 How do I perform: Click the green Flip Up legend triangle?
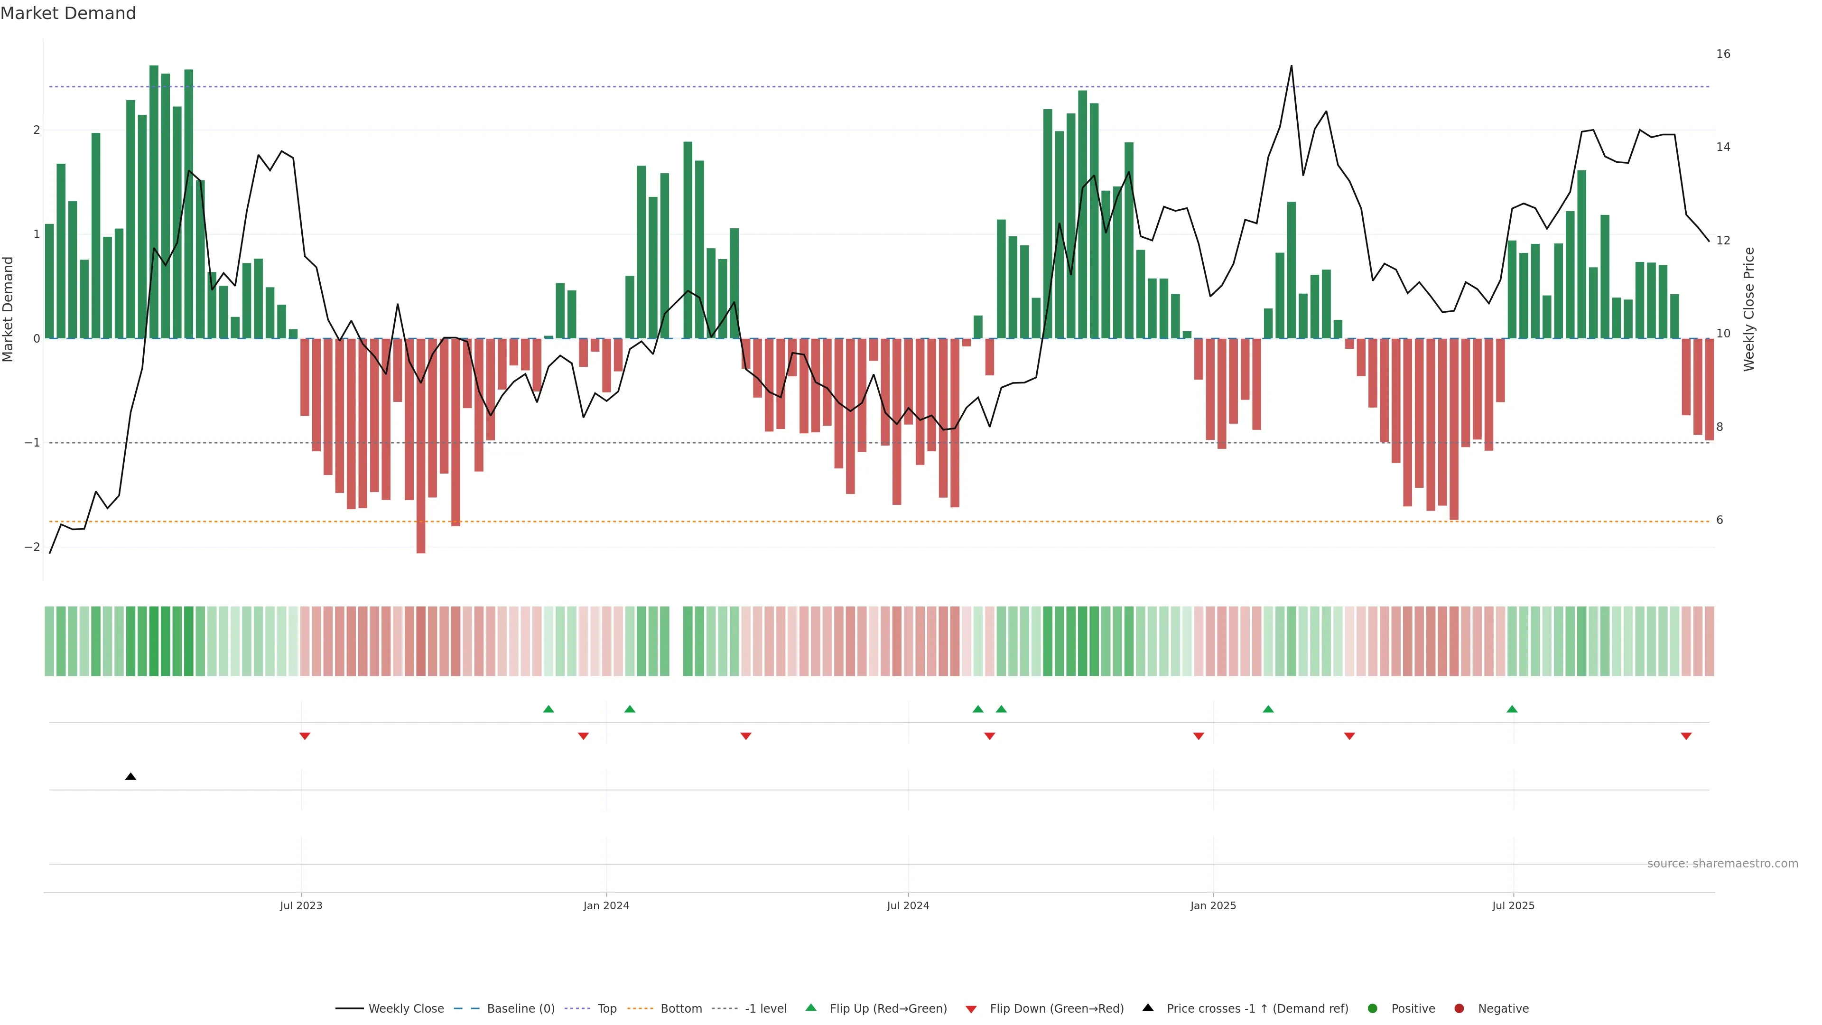[x=810, y=1007]
